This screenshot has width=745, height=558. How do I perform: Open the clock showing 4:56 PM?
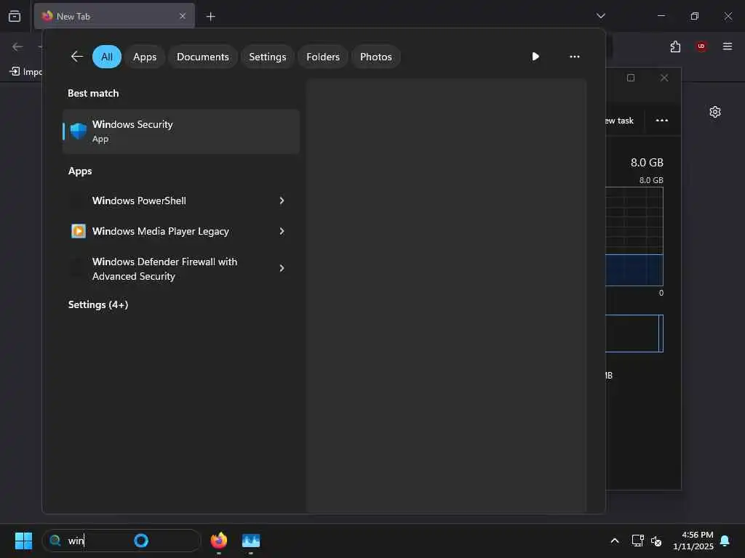693,541
